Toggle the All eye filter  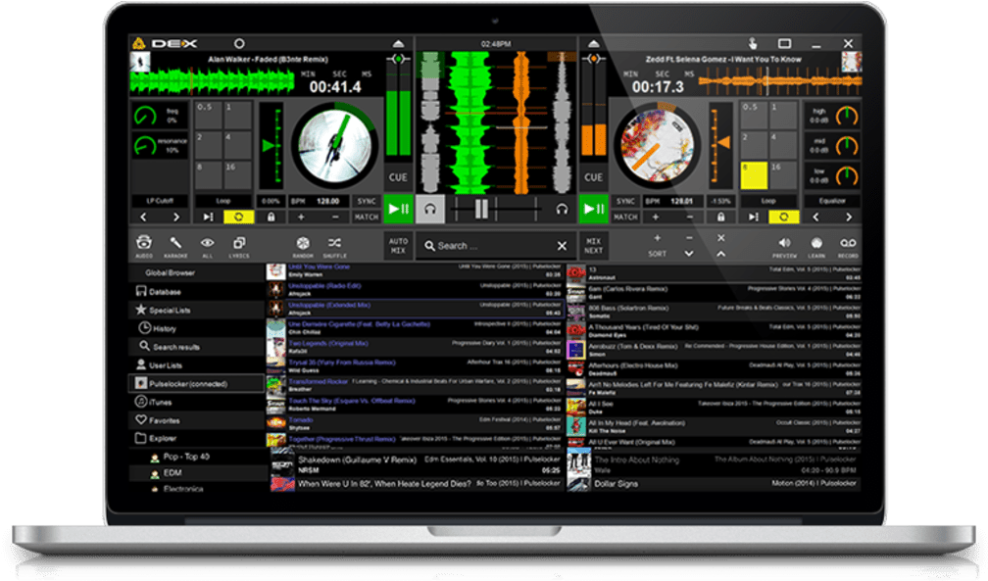coord(208,243)
